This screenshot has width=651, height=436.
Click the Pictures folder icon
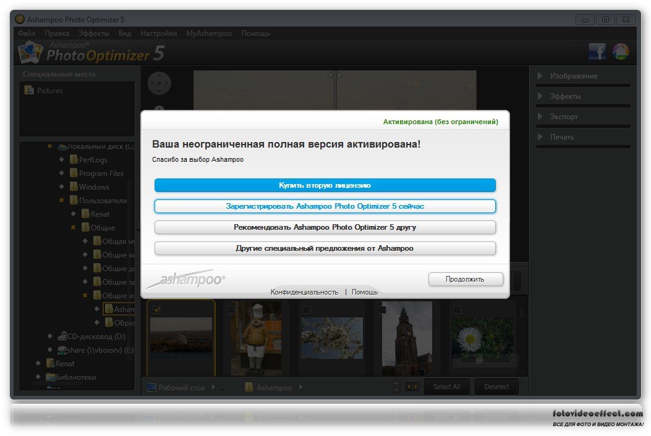click(29, 90)
